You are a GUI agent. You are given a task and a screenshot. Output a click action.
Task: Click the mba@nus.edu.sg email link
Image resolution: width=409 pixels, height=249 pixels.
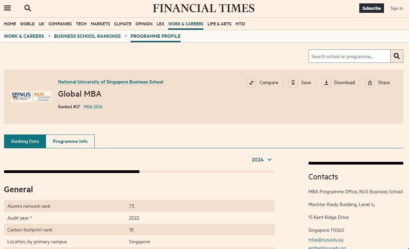[x=326, y=240]
